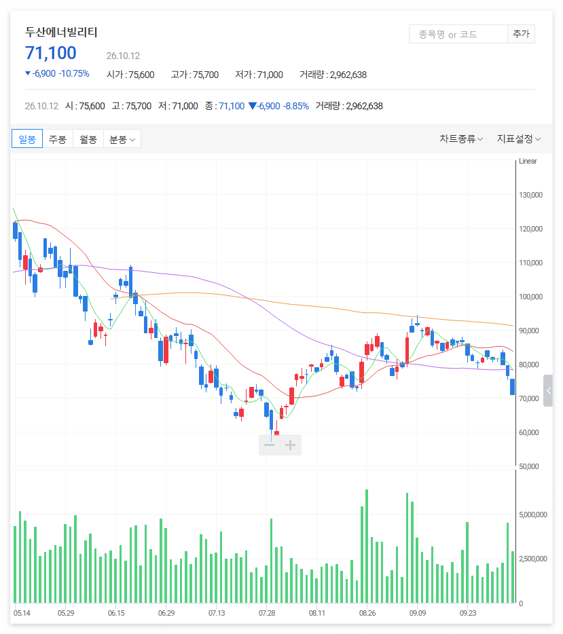This screenshot has height=634, width=563.
Task: Toggle the Linear scale label
Action: 528,161
